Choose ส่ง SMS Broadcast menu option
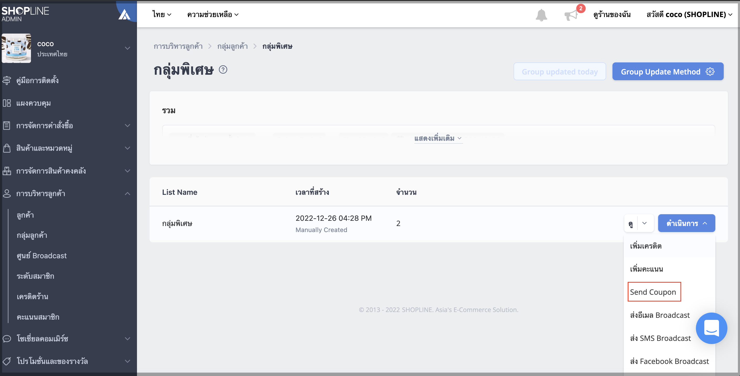The image size is (740, 376). (660, 338)
